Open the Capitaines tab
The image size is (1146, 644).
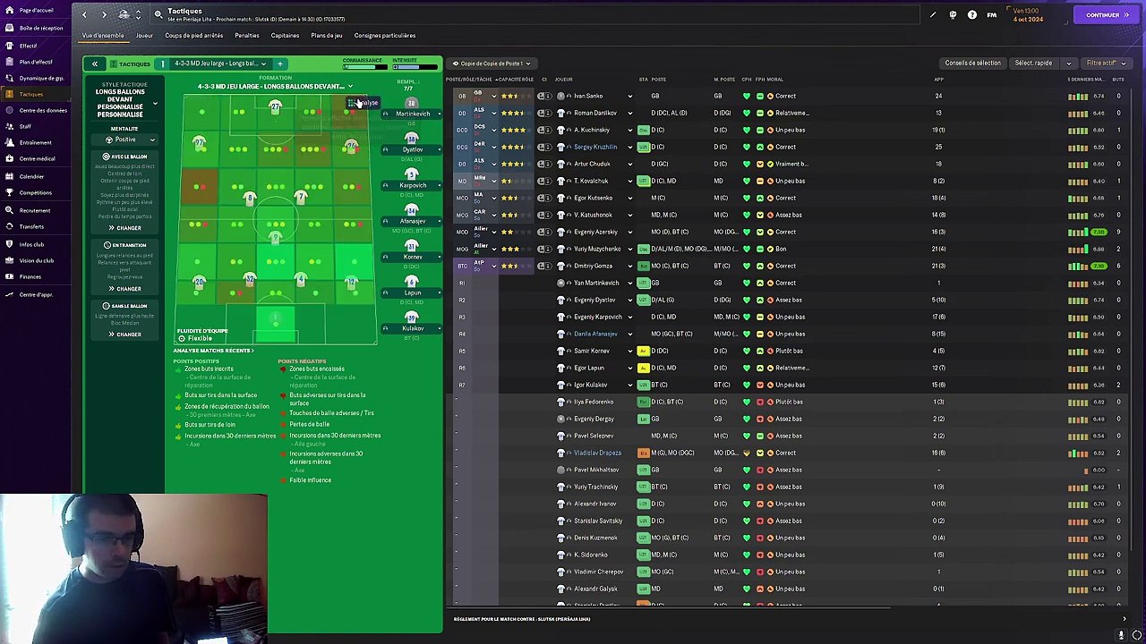(x=285, y=36)
